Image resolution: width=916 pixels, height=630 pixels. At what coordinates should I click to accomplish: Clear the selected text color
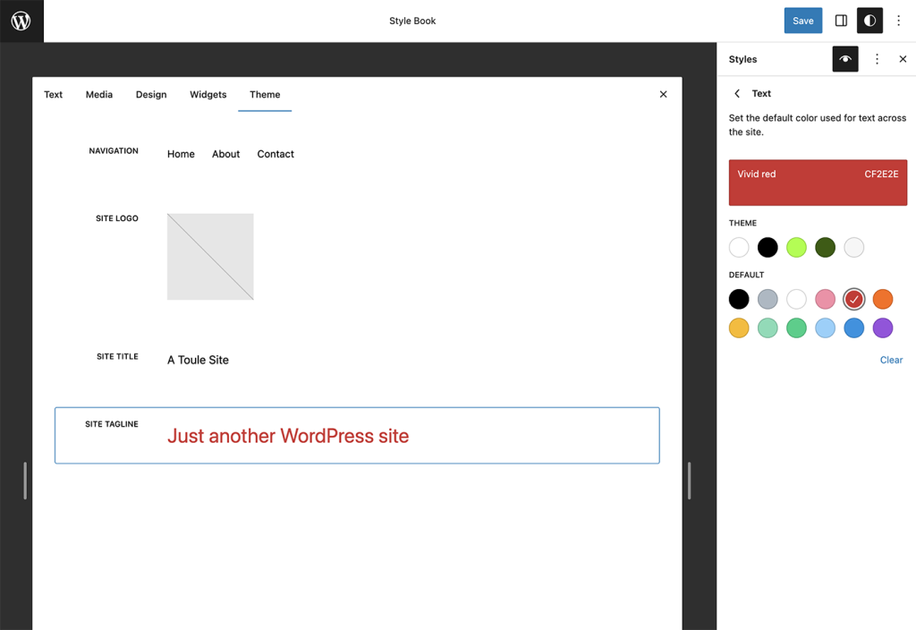(x=891, y=360)
